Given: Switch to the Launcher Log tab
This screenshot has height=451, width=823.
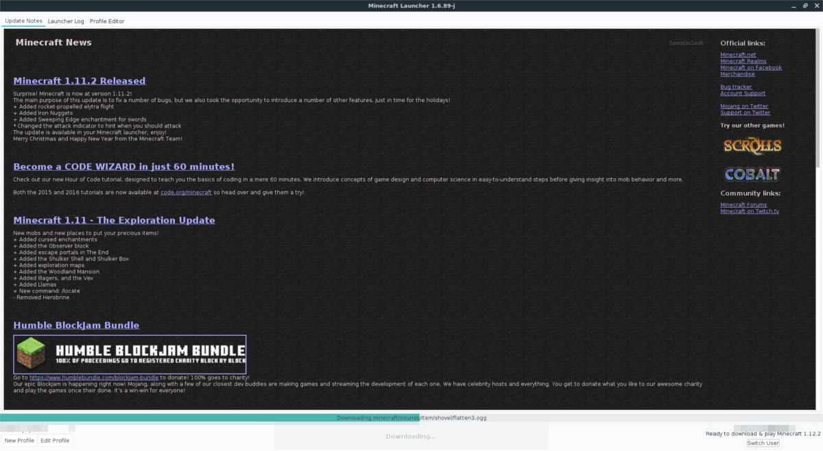Looking at the screenshot, I should pyautogui.click(x=66, y=21).
